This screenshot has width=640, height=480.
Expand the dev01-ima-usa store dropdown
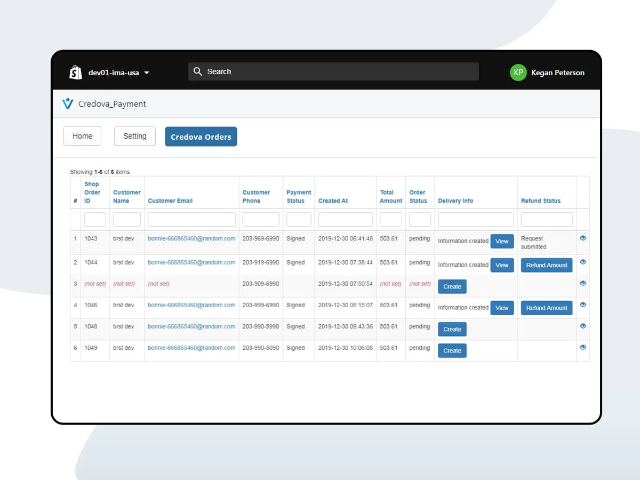(119, 73)
